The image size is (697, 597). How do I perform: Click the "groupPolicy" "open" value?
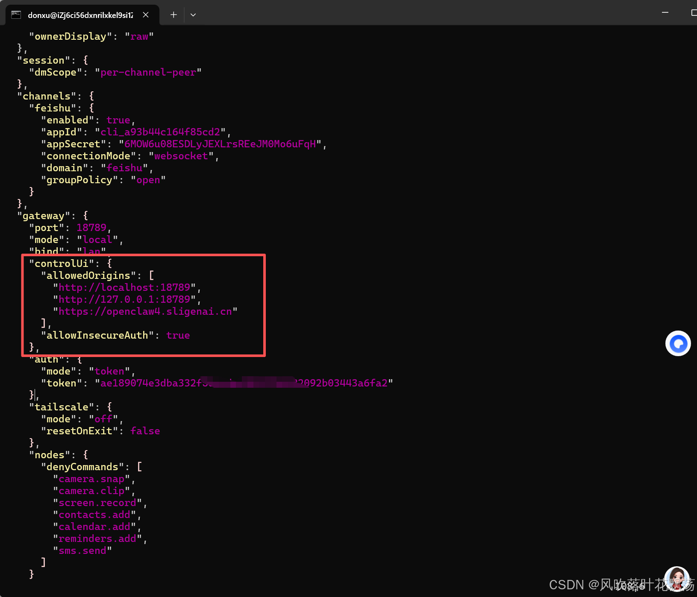coord(148,180)
